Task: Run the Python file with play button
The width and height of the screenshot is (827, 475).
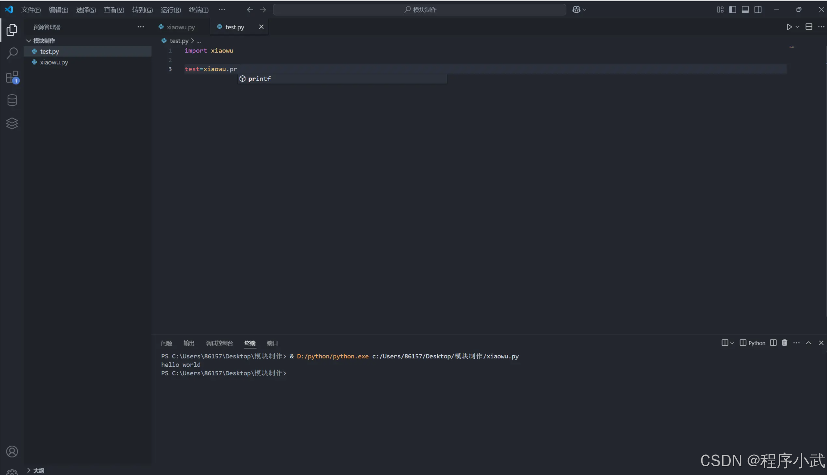Action: coord(789,27)
